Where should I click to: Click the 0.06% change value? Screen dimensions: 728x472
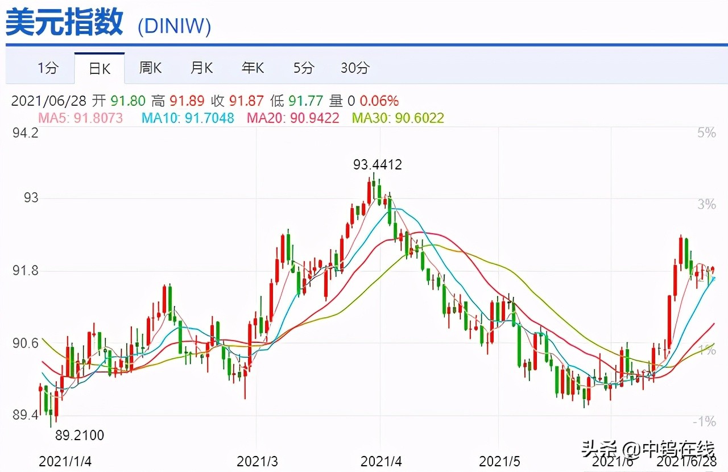379,101
